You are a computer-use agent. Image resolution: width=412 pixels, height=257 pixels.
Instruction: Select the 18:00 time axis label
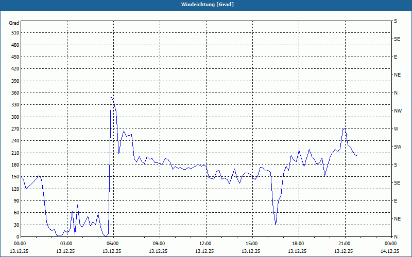pos(299,243)
